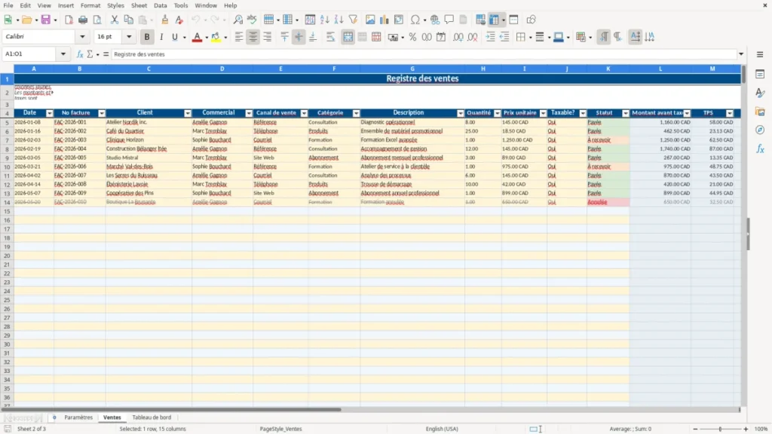Click Format as Percent icon
The height and width of the screenshot is (434, 772).
point(412,37)
